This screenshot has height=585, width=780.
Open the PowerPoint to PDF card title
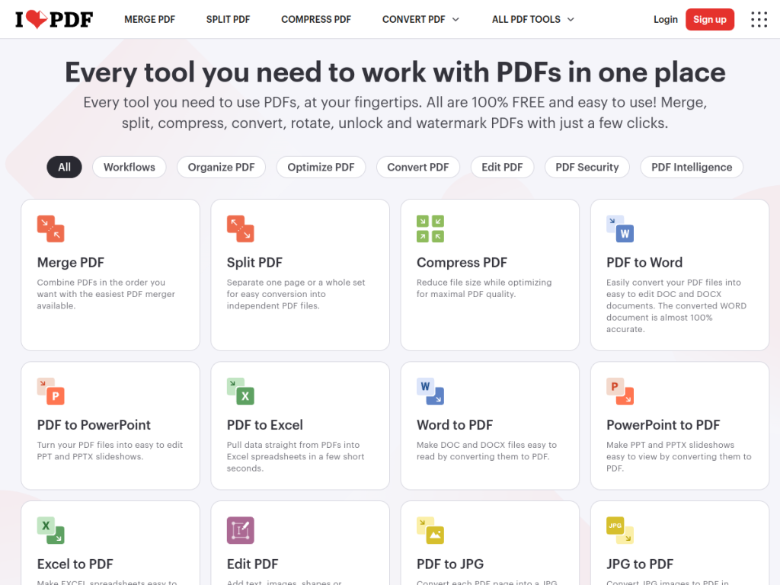click(663, 425)
